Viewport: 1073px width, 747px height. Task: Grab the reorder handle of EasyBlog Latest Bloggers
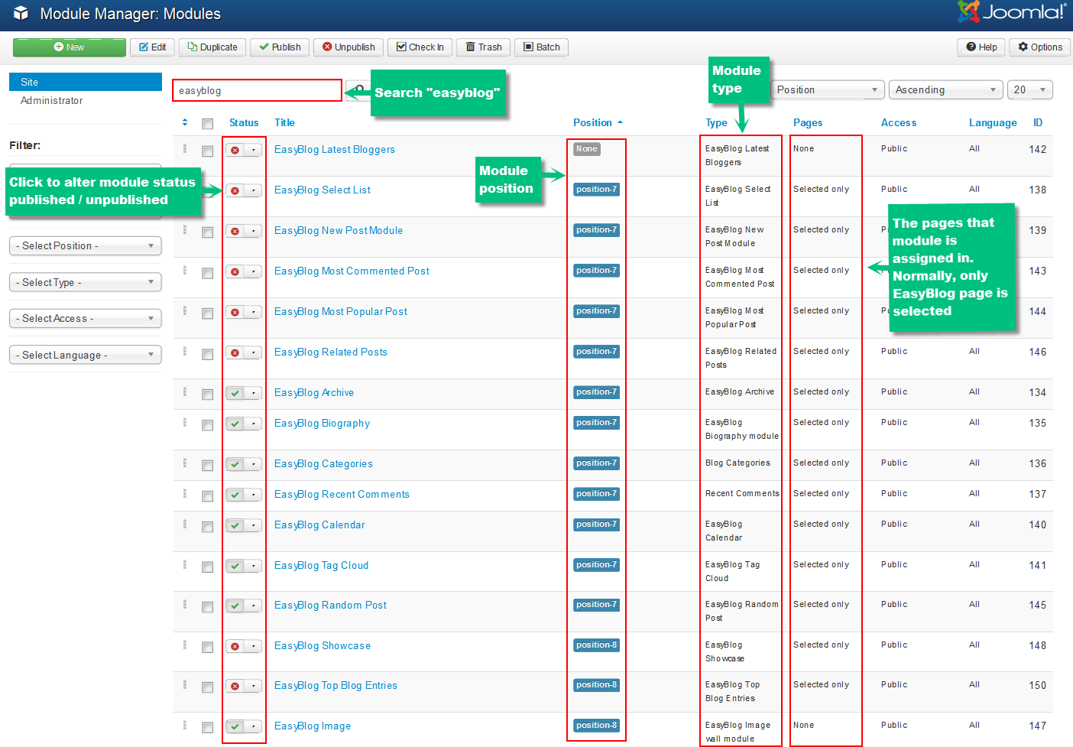185,149
